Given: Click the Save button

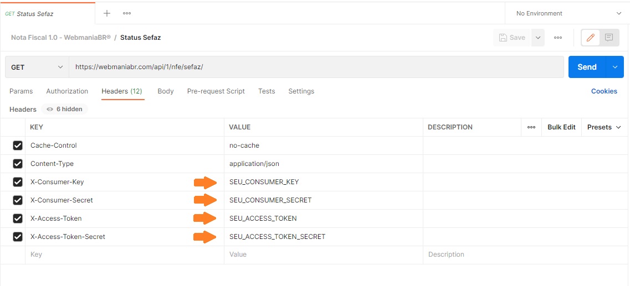Looking at the screenshot, I should (x=512, y=38).
